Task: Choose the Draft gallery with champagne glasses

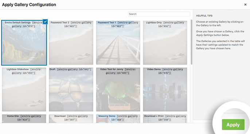Action: [71, 89]
